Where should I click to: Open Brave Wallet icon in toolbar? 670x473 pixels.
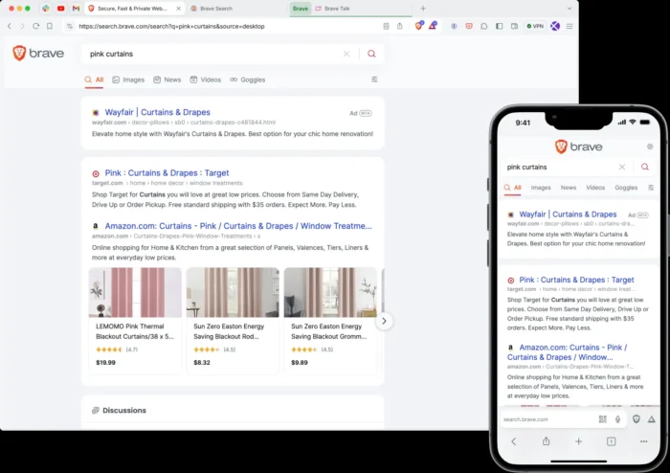tap(514, 26)
